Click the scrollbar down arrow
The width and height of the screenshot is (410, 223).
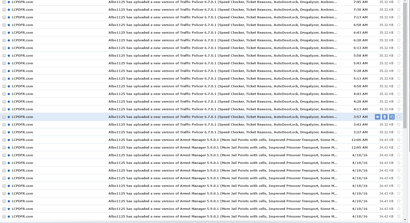[405, 219]
